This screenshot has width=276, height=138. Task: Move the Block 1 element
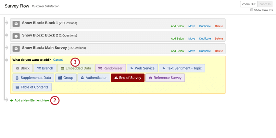coord(192,26)
